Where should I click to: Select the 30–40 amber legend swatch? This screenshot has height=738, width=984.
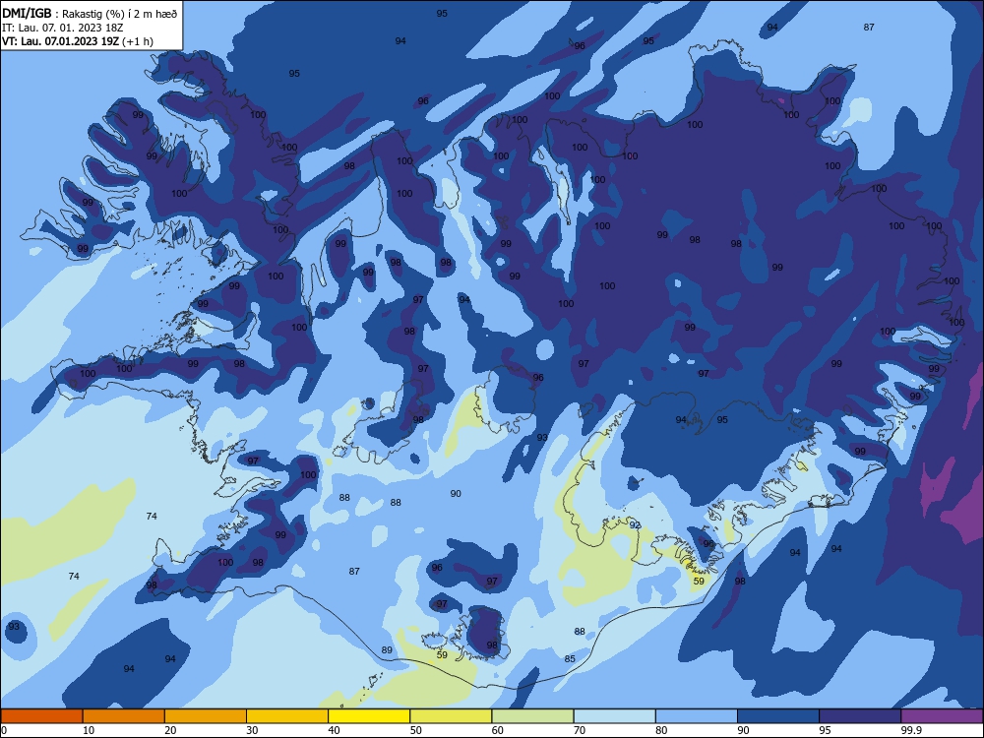[x=287, y=716]
